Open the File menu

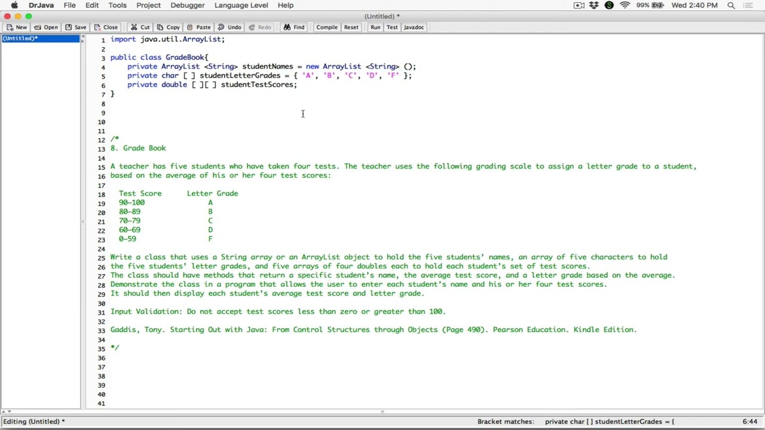pyautogui.click(x=69, y=5)
